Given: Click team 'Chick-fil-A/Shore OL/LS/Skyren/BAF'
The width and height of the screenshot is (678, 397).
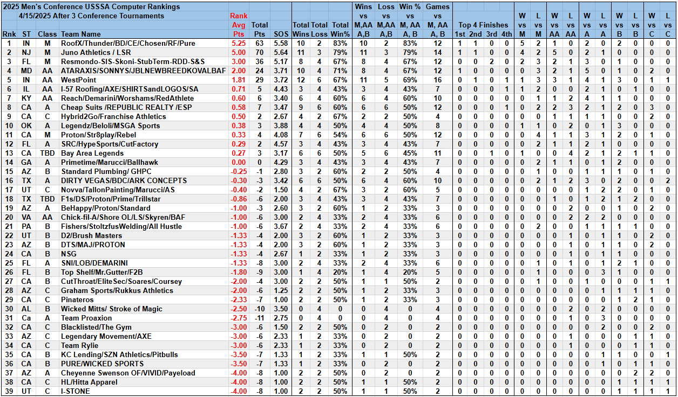Looking at the screenshot, I should pyautogui.click(x=124, y=217).
